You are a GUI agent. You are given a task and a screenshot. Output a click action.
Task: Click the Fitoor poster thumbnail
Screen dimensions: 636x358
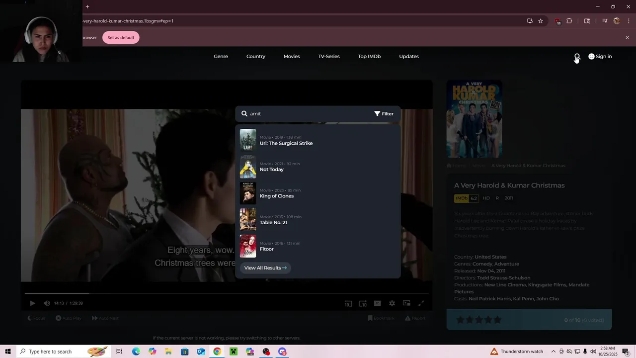248,246
